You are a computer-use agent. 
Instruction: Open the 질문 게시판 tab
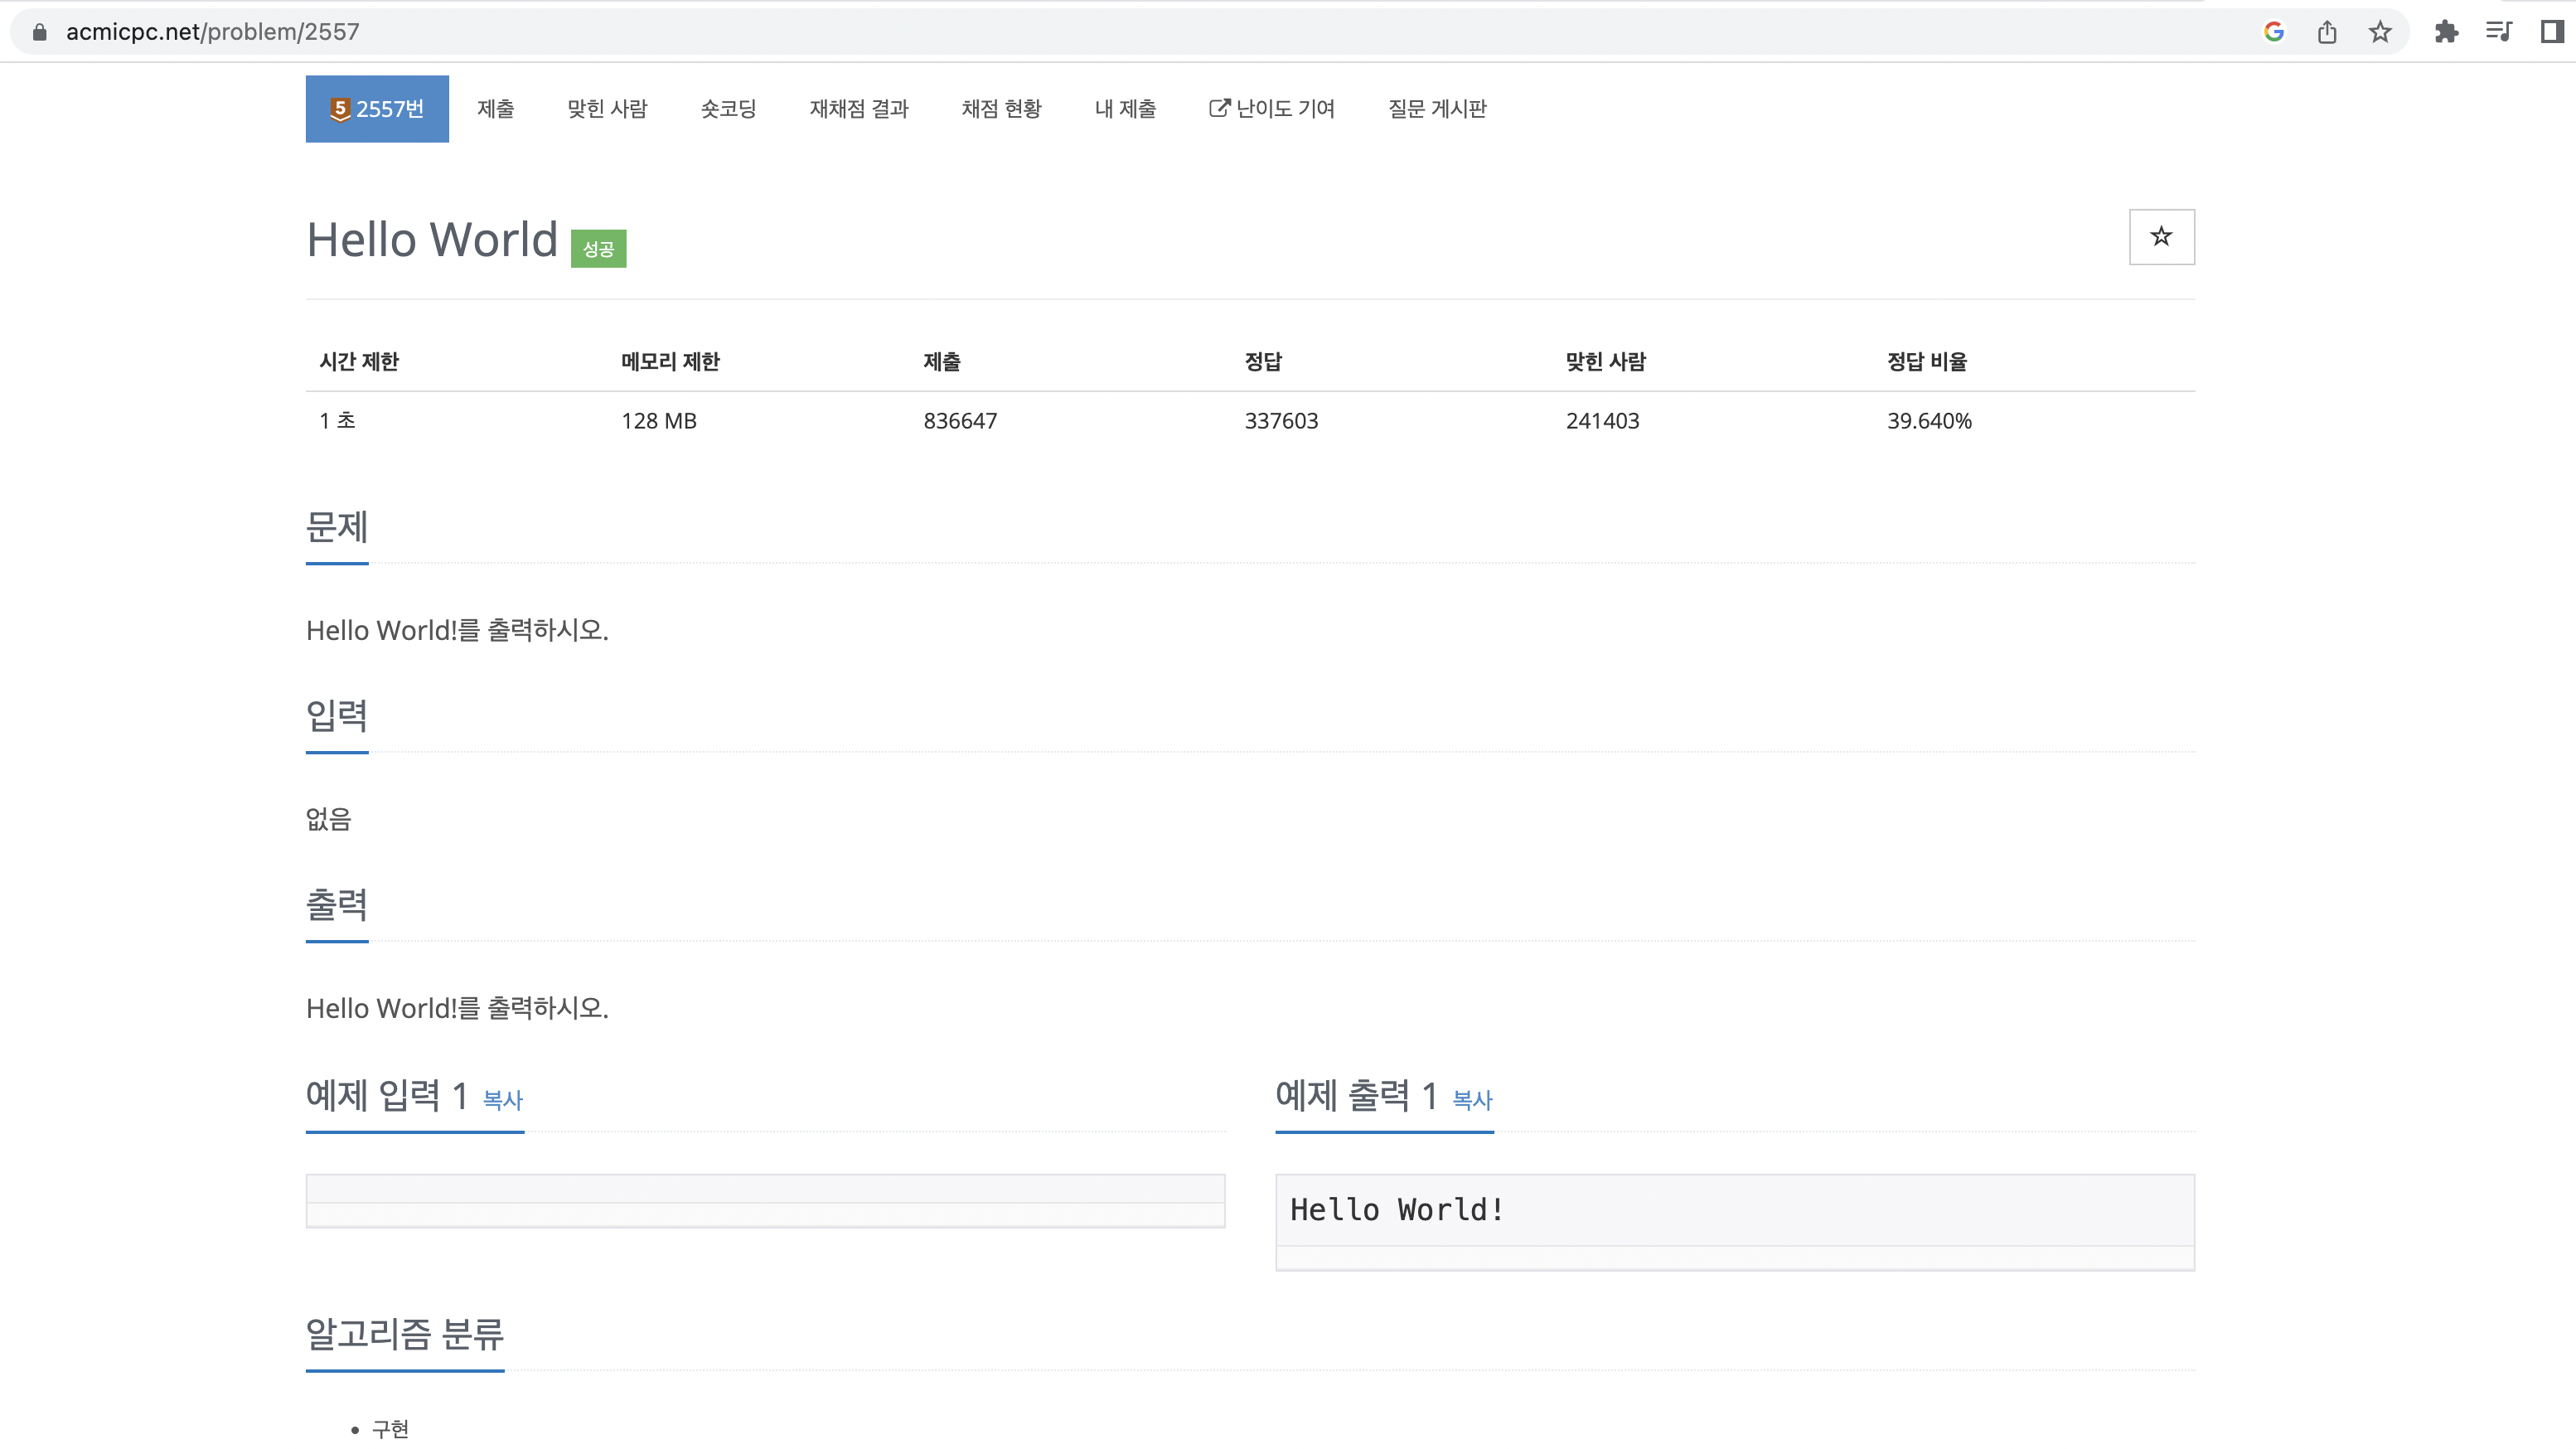1437,109
